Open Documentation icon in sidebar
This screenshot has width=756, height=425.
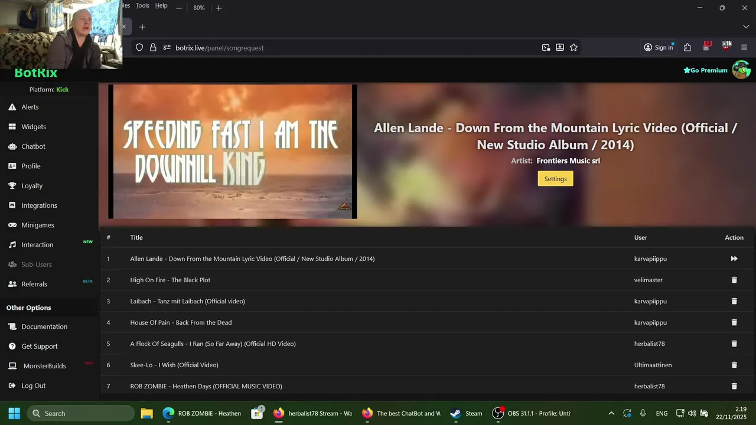[x=12, y=326]
